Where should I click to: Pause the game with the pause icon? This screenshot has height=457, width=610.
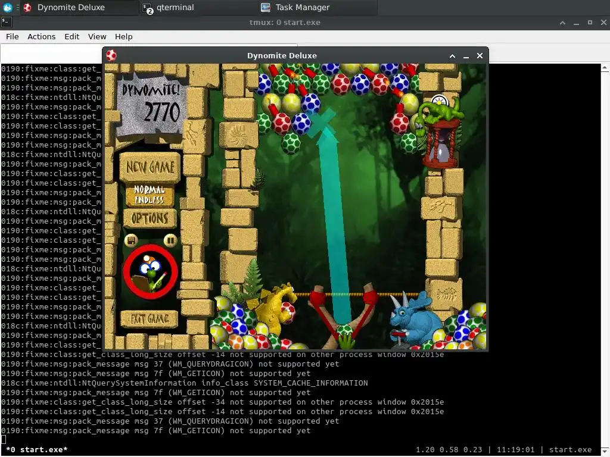(170, 240)
